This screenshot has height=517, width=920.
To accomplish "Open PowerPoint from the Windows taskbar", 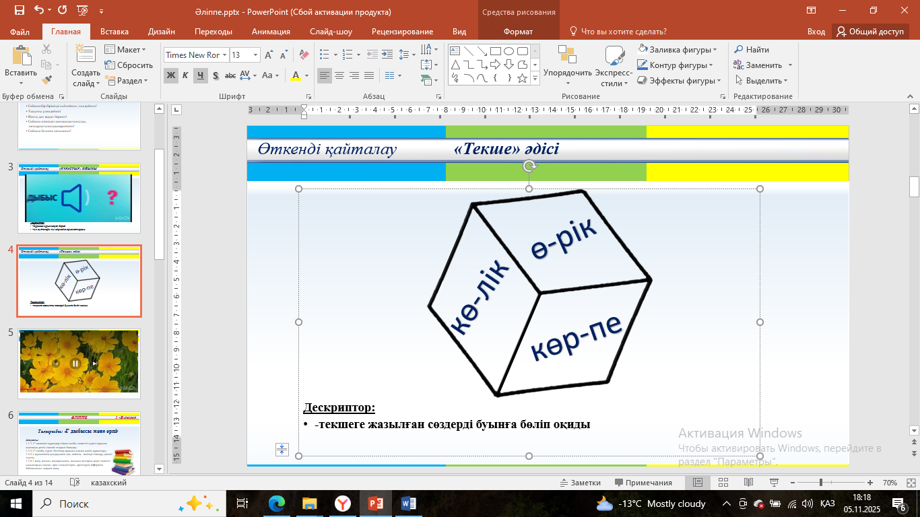I will coord(376,504).
